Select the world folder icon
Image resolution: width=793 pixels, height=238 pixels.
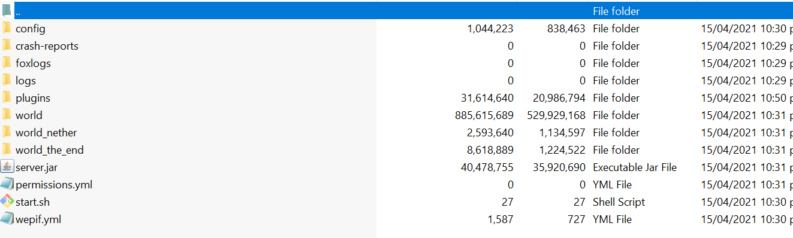7,115
